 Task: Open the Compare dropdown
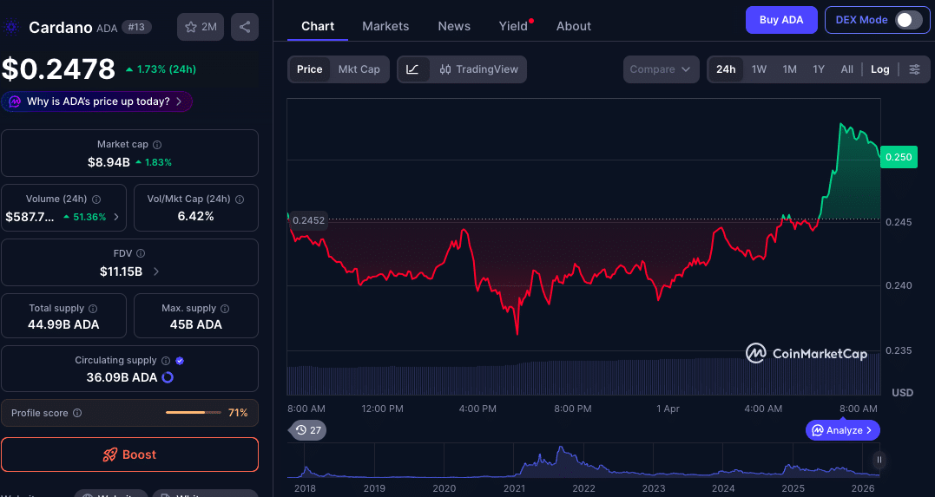pos(661,69)
